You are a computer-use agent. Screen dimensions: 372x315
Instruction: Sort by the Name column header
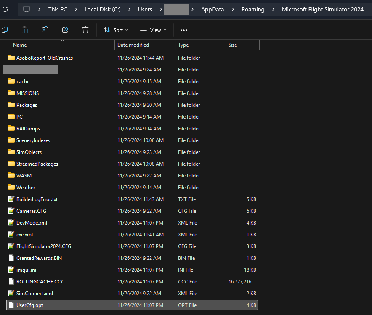pos(20,45)
